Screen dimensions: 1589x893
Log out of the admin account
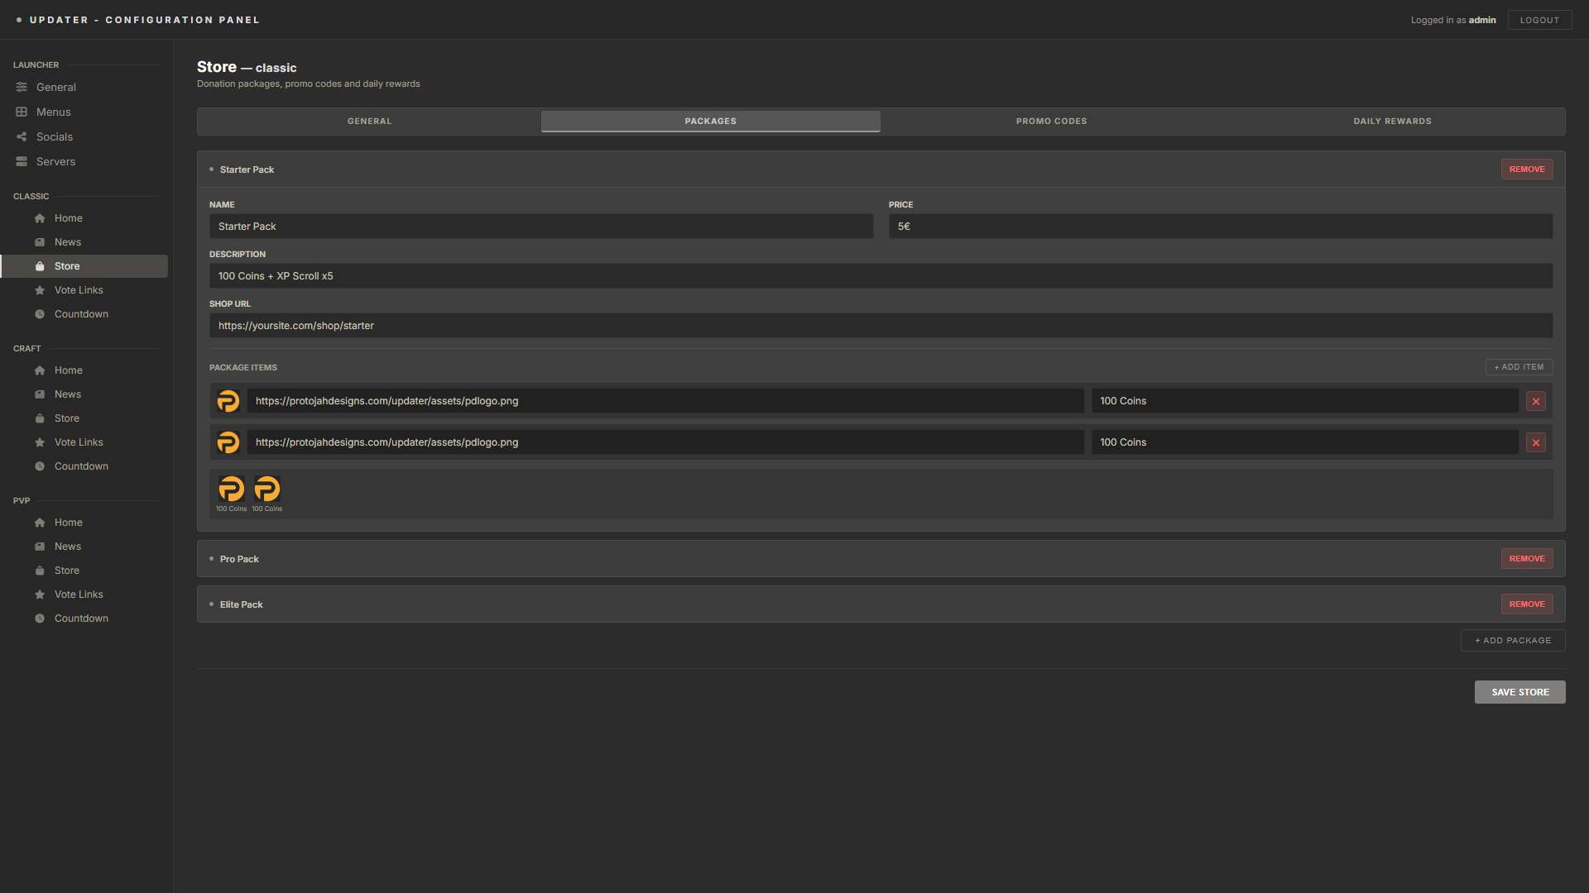(x=1539, y=20)
